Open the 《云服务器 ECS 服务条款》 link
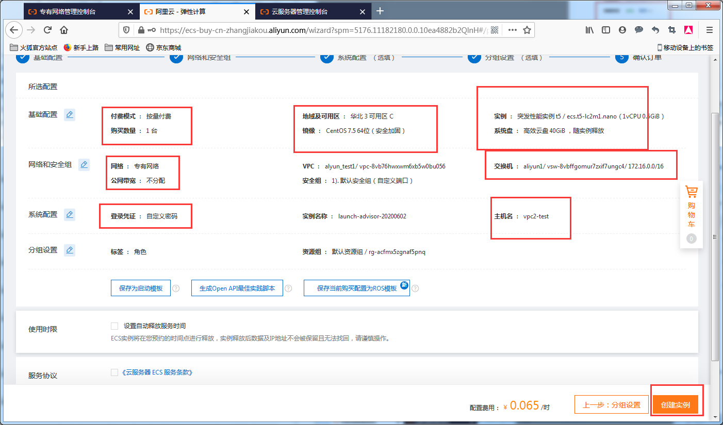The width and height of the screenshot is (723, 425). [x=157, y=372]
